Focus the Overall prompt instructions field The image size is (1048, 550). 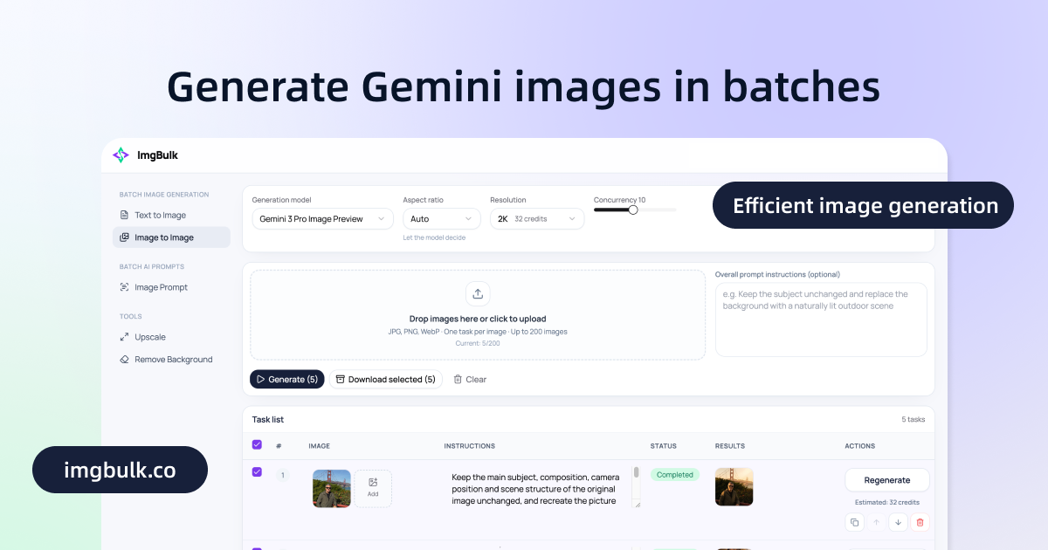point(821,320)
